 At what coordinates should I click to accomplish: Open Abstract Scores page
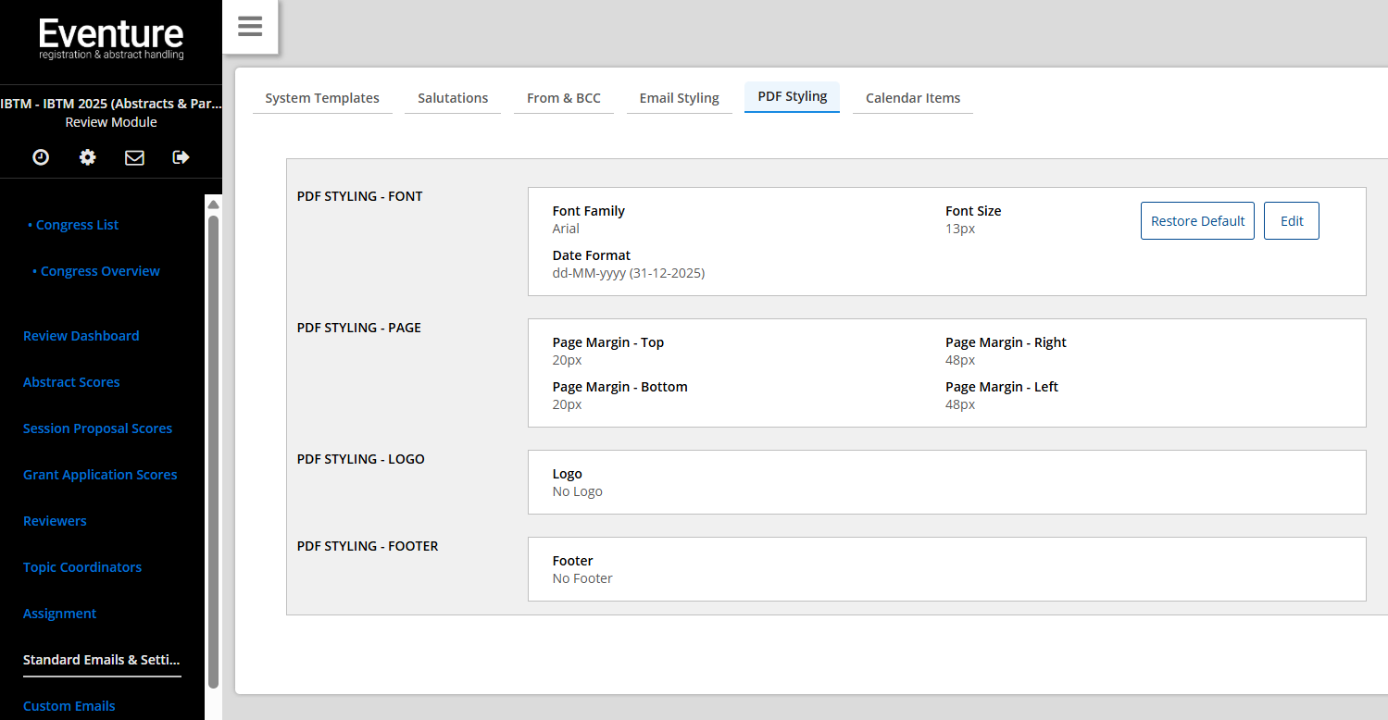71,382
